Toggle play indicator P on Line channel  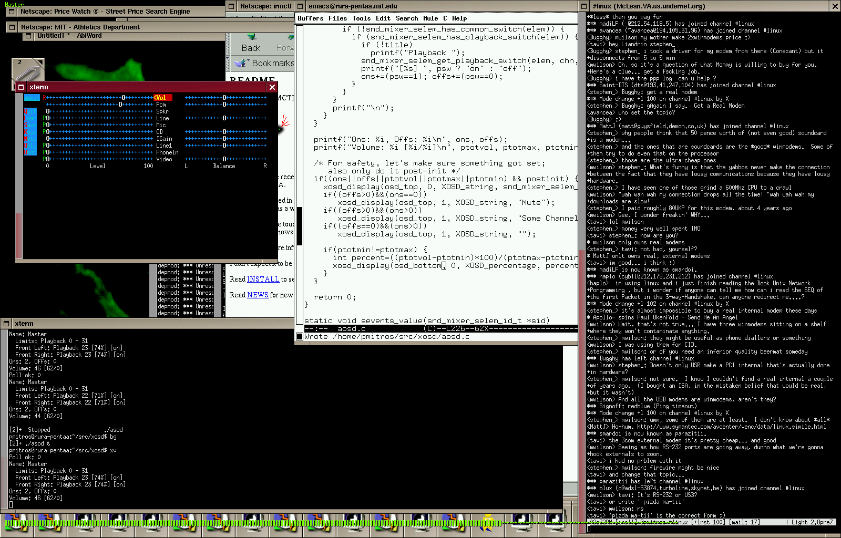(45, 118)
